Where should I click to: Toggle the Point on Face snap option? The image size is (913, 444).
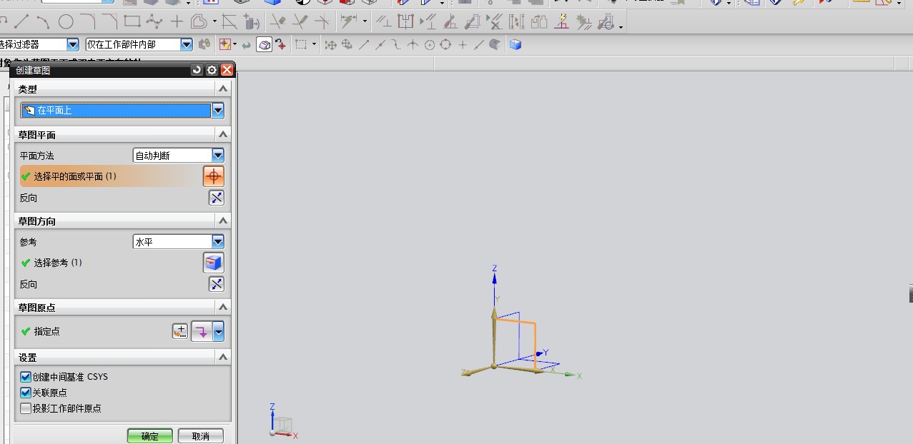495,44
